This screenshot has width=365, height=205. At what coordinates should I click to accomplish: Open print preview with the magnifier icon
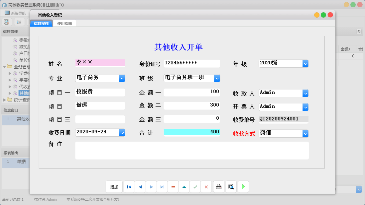click(231, 187)
